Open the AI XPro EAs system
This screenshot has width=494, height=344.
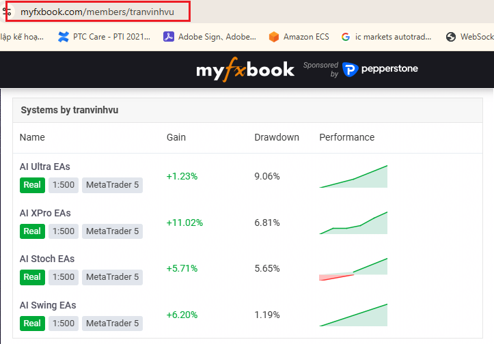click(x=45, y=213)
